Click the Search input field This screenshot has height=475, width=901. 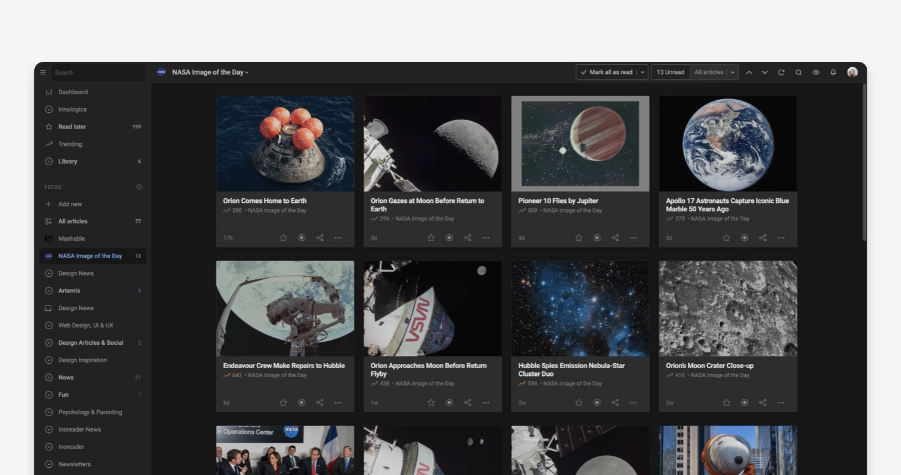click(98, 73)
